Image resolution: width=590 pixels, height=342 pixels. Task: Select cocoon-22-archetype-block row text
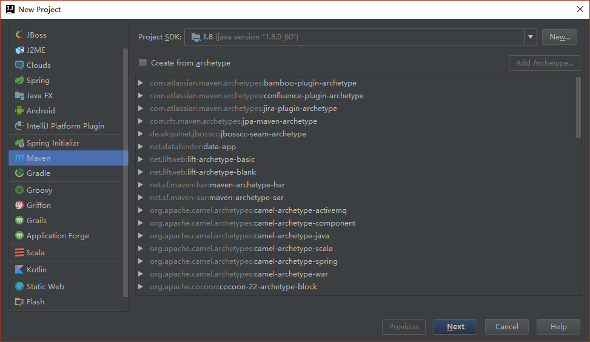233,287
